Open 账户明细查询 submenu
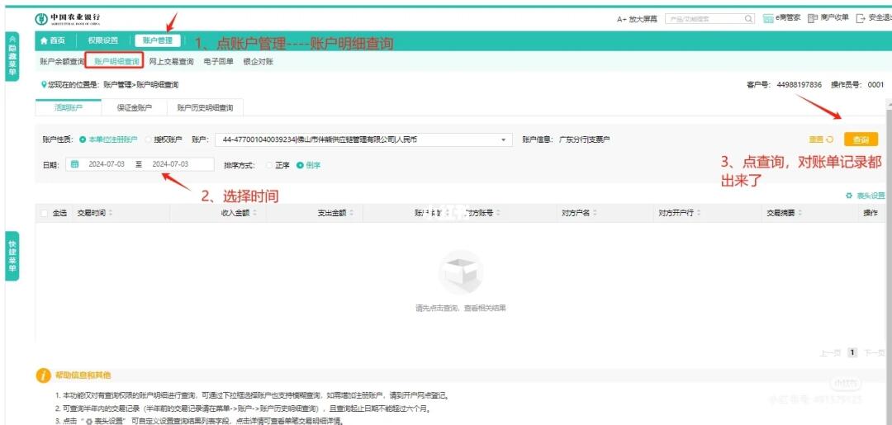The height and width of the screenshot is (425, 892). (116, 61)
